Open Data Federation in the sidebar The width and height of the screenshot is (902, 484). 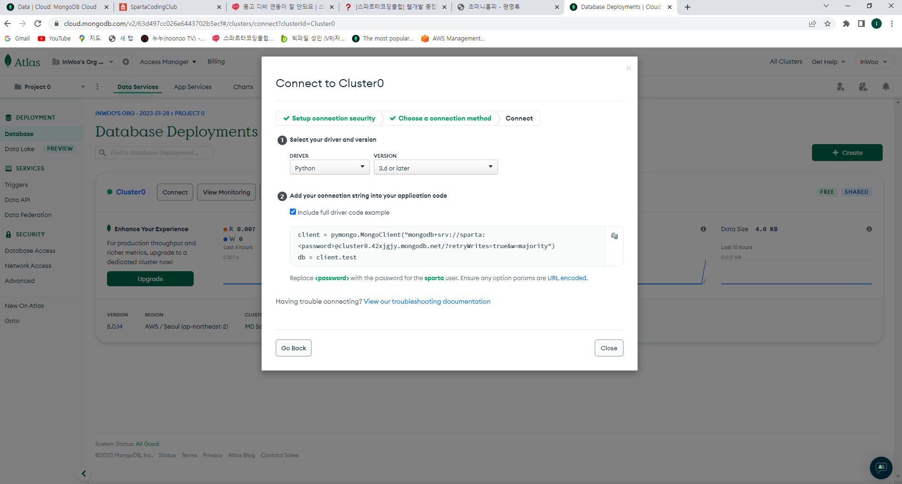[x=28, y=215]
